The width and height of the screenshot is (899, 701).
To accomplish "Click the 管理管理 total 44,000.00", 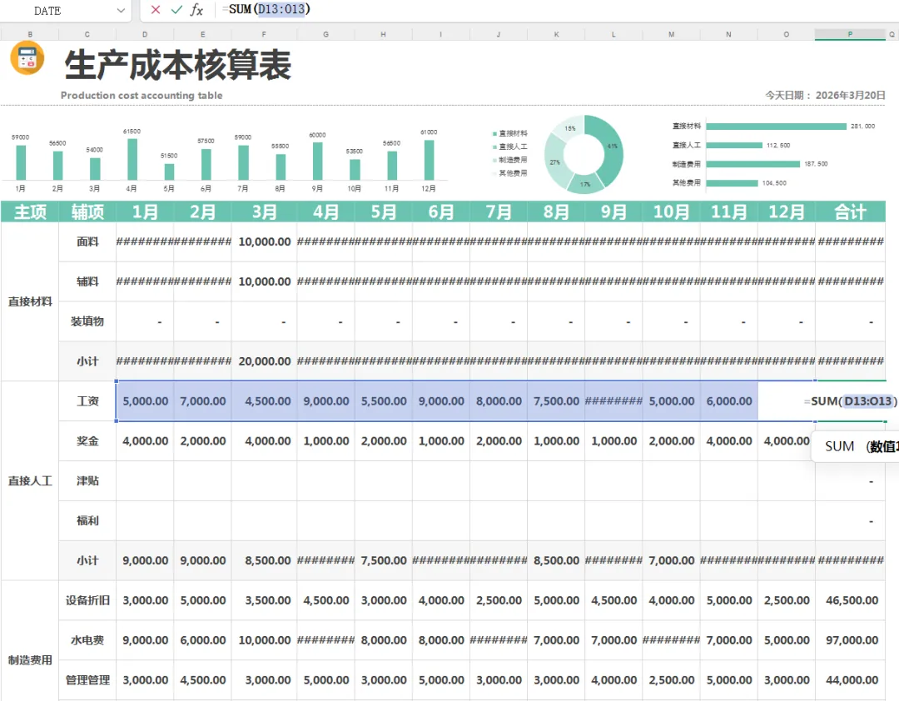I will point(850,680).
